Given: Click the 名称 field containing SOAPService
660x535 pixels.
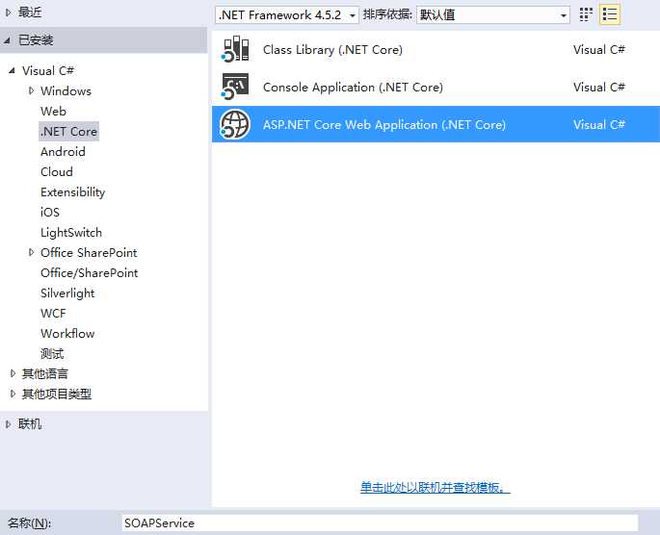Looking at the screenshot, I should point(380,522).
